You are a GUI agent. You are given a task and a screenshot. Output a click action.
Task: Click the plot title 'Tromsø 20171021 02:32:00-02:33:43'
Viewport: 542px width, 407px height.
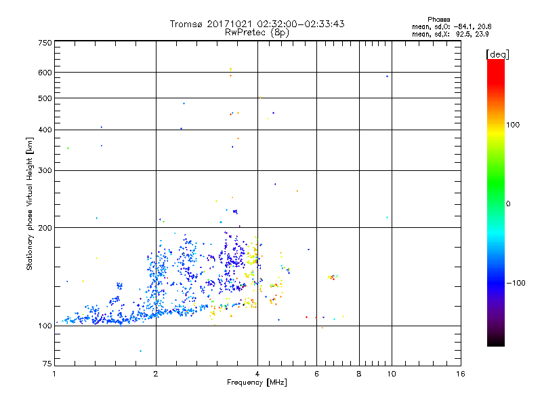[x=257, y=24]
